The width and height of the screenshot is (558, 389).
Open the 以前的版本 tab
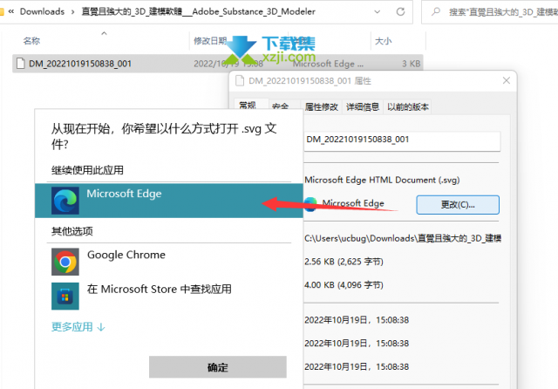tap(408, 106)
